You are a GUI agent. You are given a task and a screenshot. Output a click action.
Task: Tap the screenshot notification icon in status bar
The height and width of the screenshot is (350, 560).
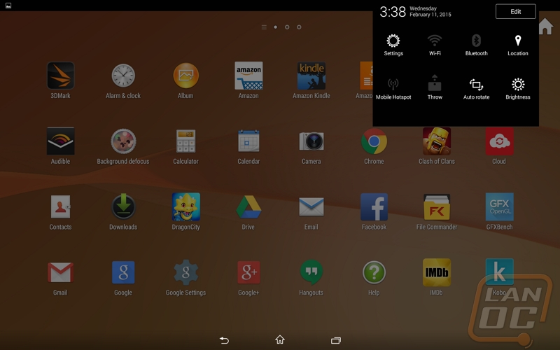(x=8, y=6)
